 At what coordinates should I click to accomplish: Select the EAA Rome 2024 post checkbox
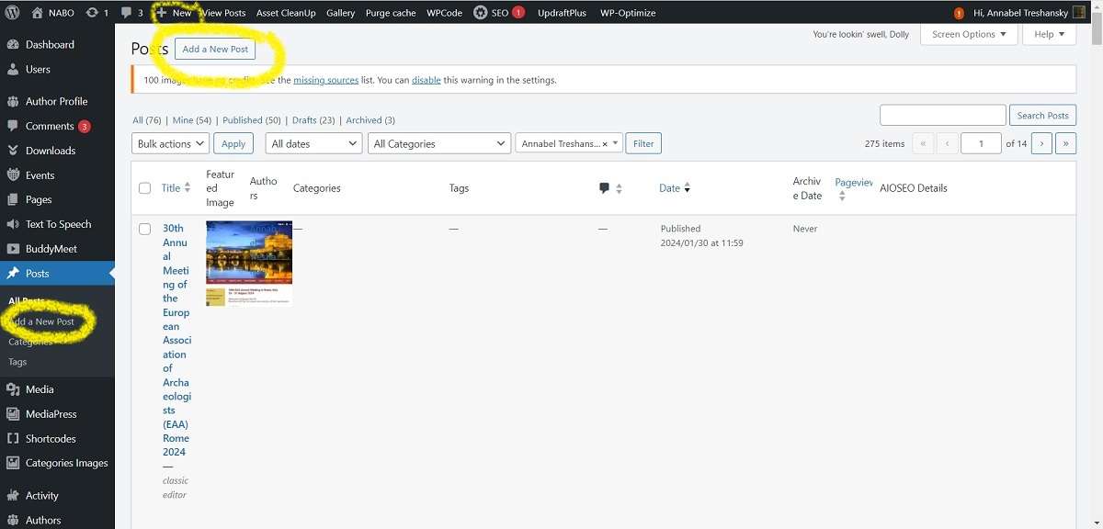click(x=144, y=229)
